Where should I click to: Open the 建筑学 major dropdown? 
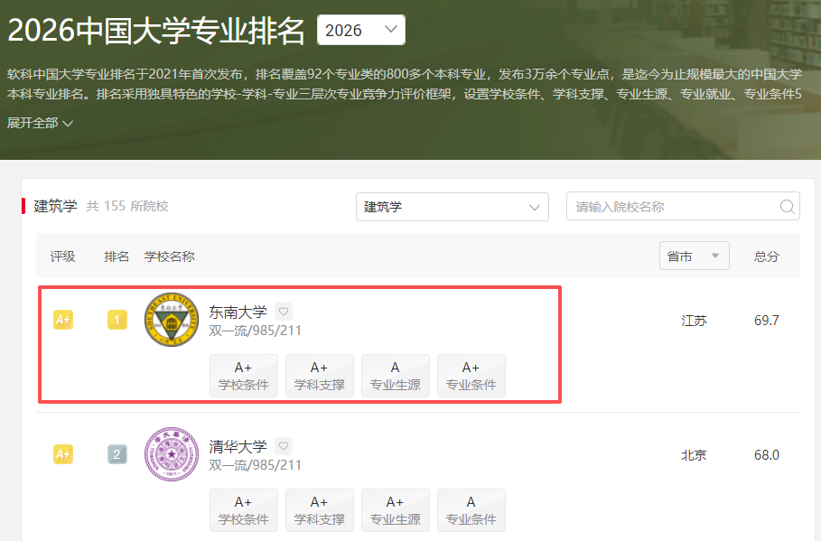click(452, 207)
